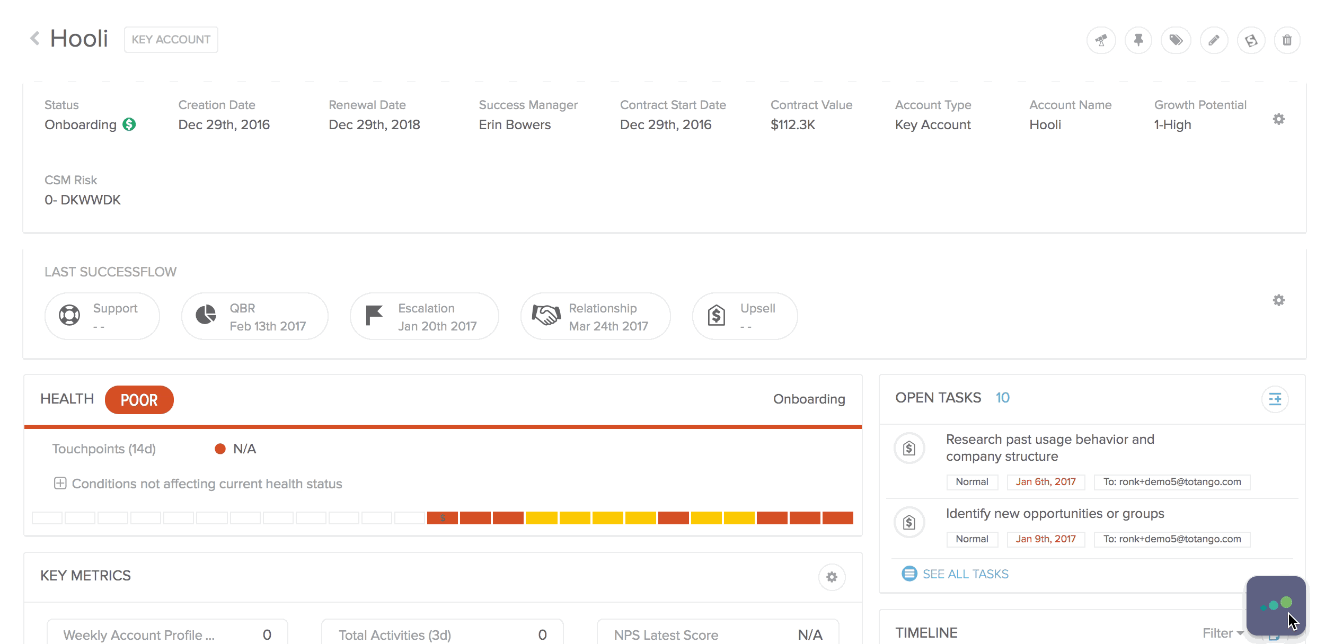This screenshot has height=644, width=1325.
Task: Select the KEY ACCOUNT label tab
Action: 171,39
